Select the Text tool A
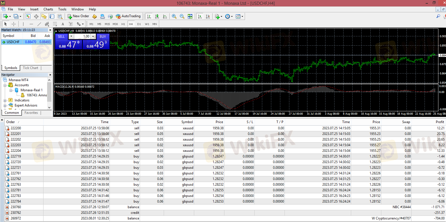The height and width of the screenshot is (222, 446). [63, 24]
